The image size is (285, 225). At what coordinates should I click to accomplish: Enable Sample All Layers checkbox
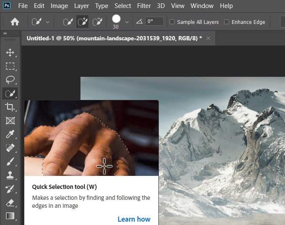point(172,22)
